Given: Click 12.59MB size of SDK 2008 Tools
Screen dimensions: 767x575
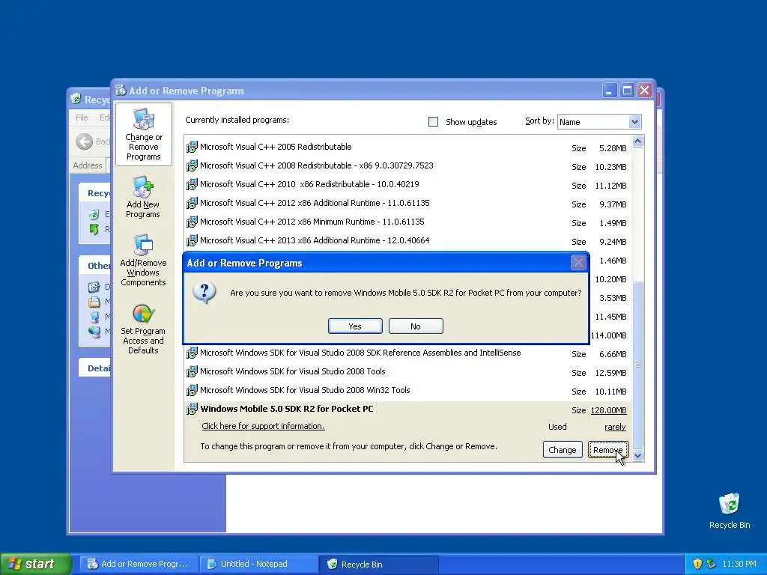Looking at the screenshot, I should coord(610,373).
